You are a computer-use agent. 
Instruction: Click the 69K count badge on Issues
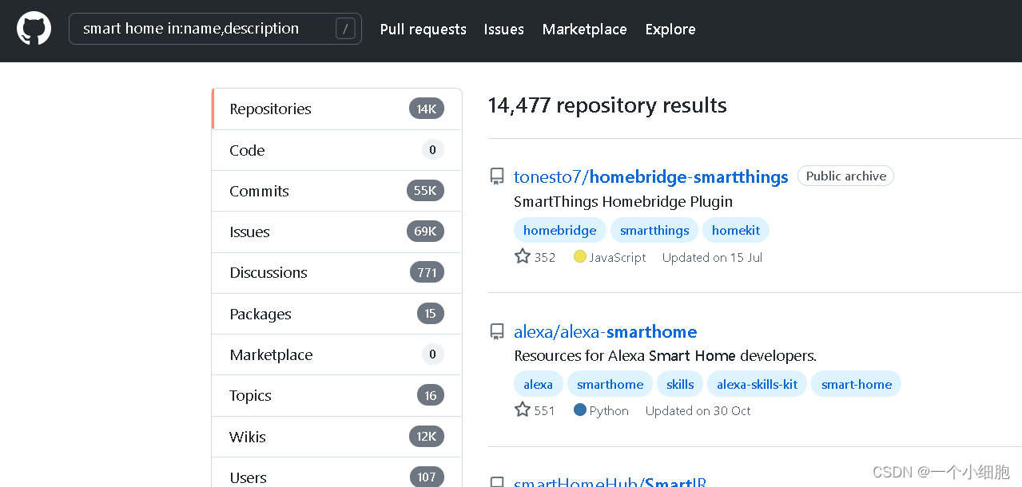(x=425, y=232)
